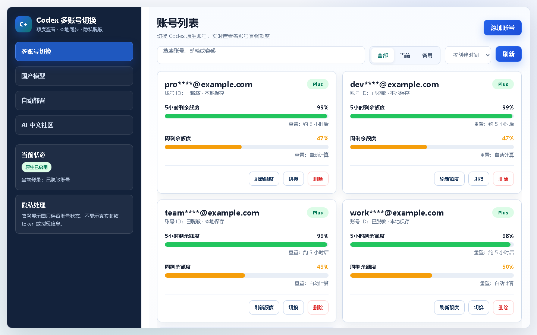This screenshot has width=537, height=335.
Task: Open the 多账号切换 sidebar item
Action: pos(74,51)
